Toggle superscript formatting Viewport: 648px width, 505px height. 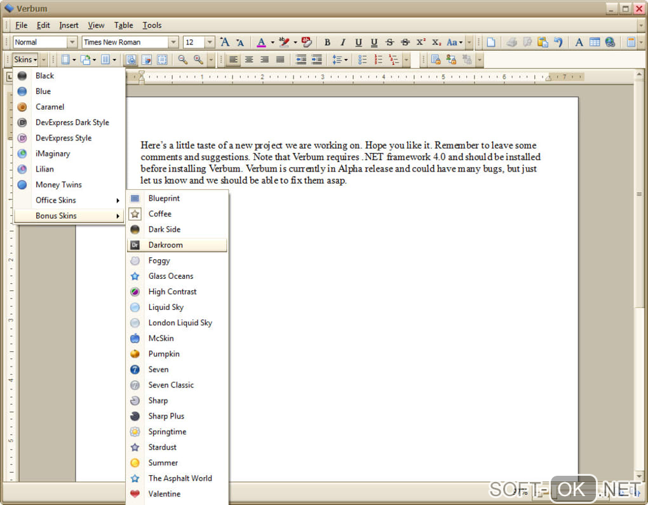pos(421,42)
